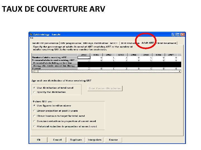
Task: Click the Source button
Action: (113, 140)
